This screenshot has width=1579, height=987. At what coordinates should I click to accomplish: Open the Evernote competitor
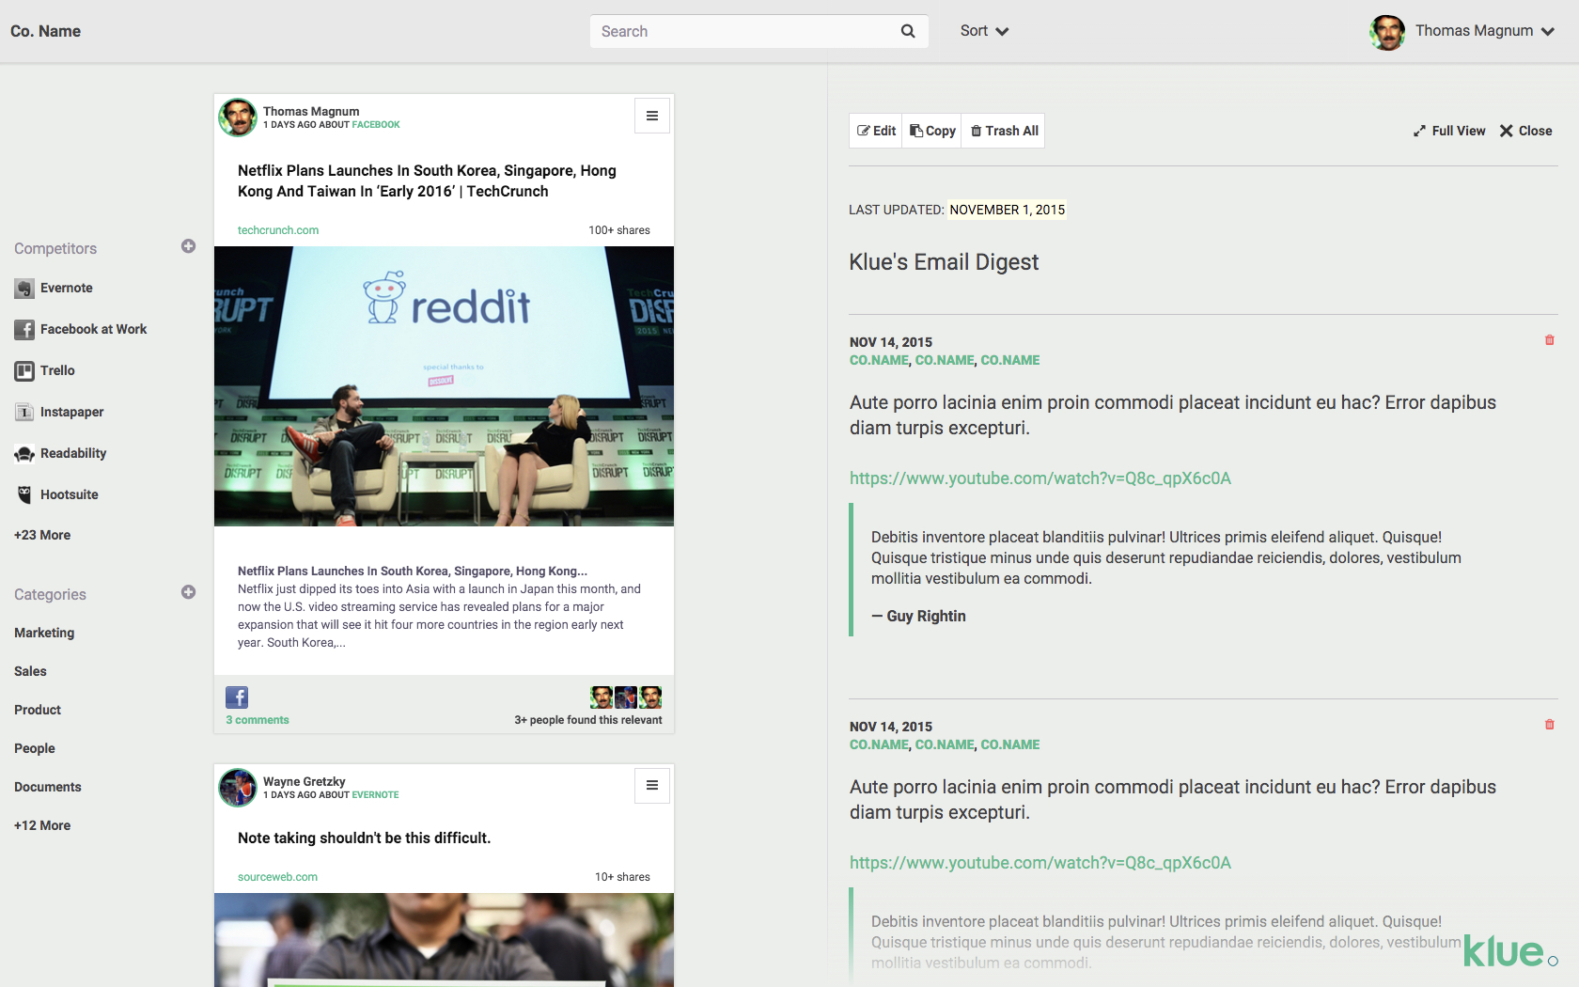[x=67, y=288]
